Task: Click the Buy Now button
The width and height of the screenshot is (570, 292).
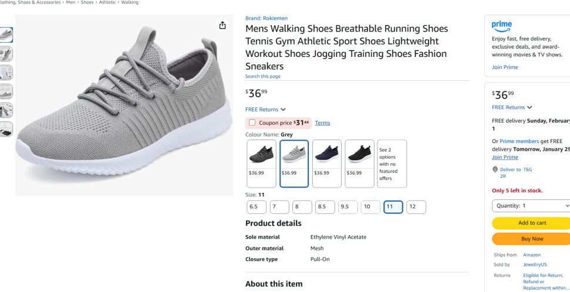Action: pyautogui.click(x=531, y=239)
